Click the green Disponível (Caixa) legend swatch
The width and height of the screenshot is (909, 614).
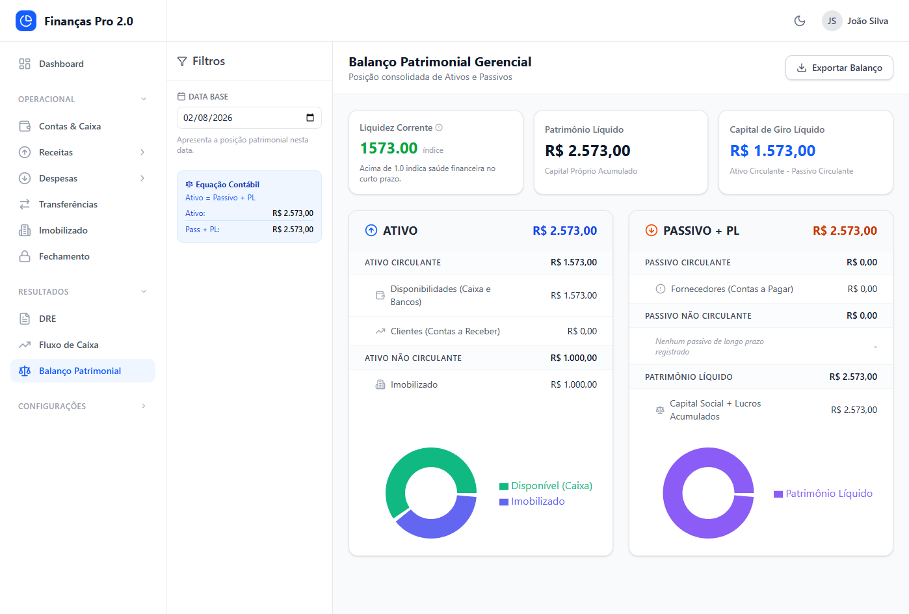click(504, 487)
